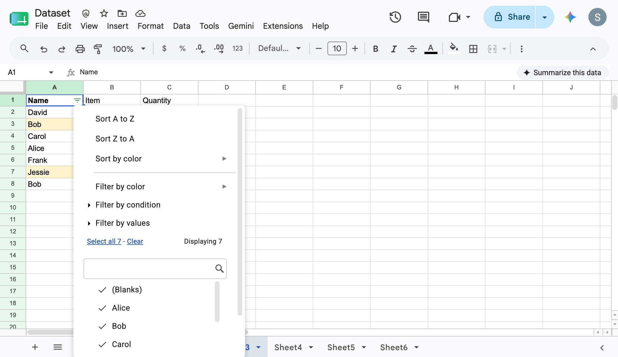Click the move to folder icon

click(122, 13)
